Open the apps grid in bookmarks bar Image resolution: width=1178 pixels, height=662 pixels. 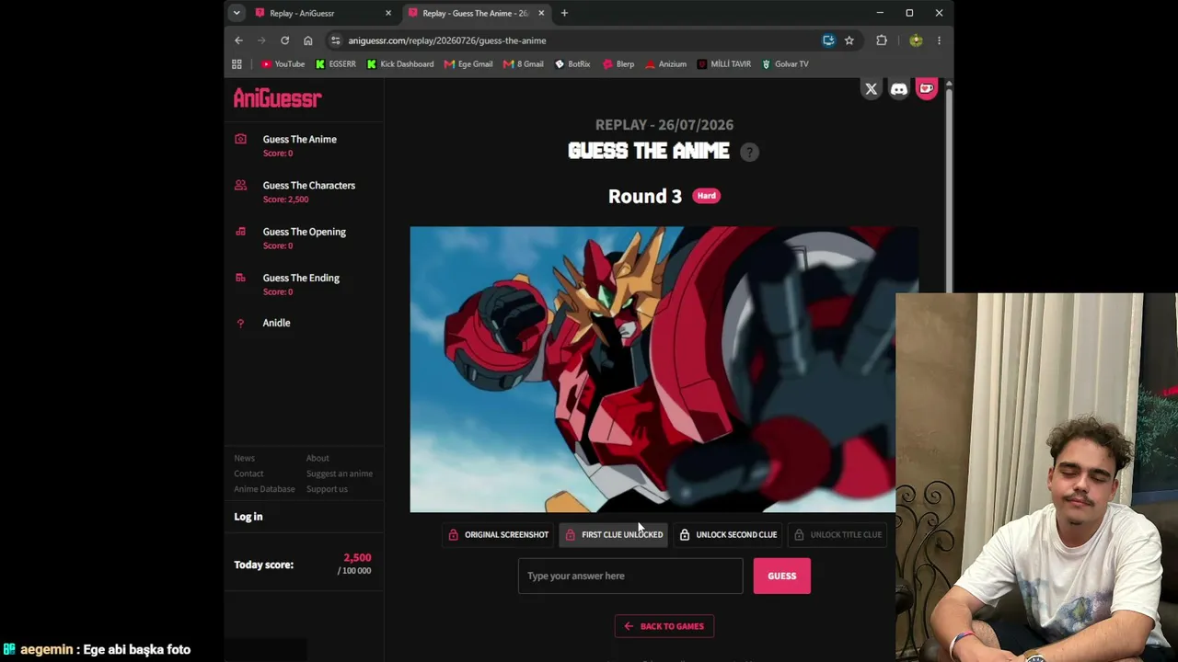(237, 64)
